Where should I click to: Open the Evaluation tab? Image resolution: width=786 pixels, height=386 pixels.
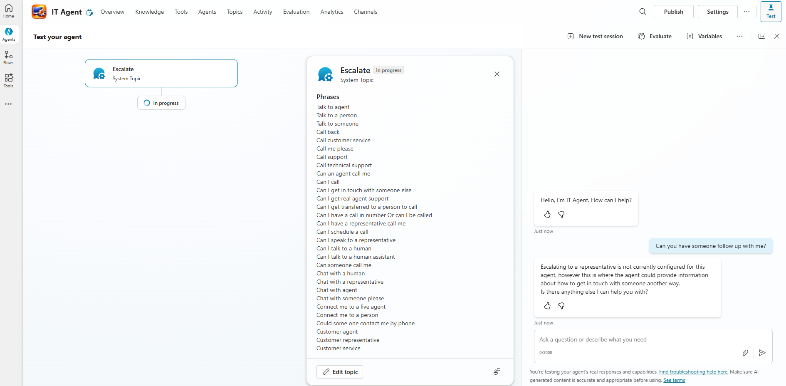point(297,12)
